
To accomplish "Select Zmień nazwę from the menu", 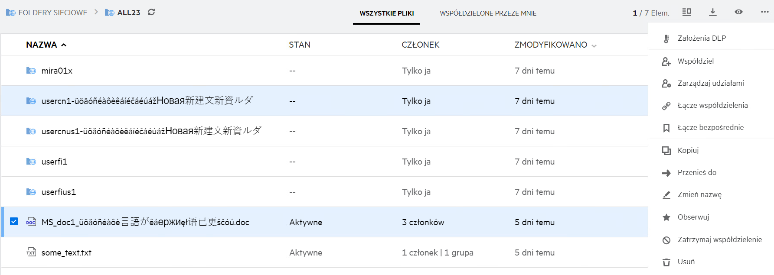I will click(x=699, y=195).
